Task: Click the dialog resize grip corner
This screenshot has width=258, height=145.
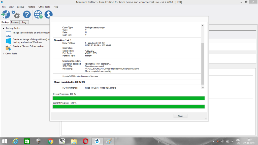Action: click(206, 119)
